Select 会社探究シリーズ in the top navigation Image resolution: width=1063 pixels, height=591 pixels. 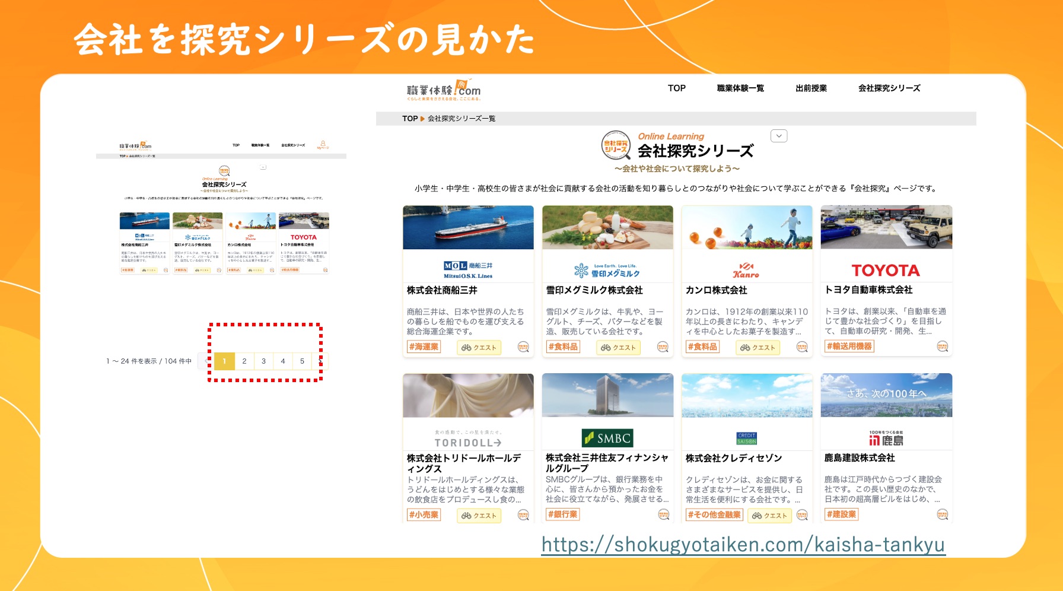click(x=889, y=88)
